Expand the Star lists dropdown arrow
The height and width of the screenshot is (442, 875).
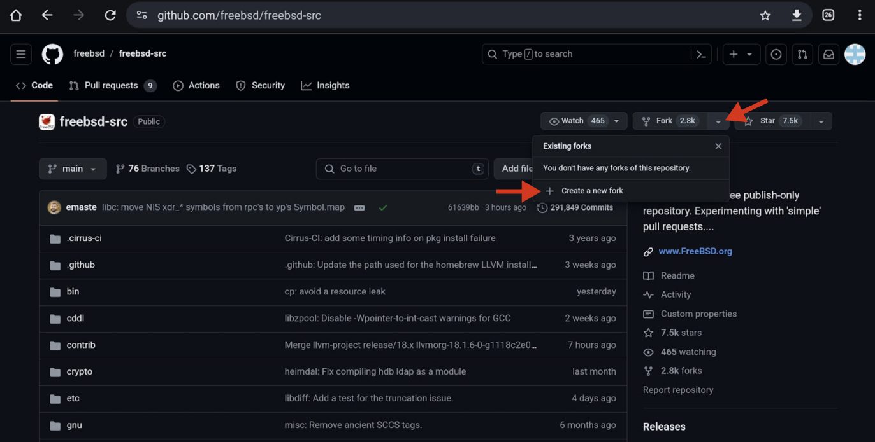tap(821, 121)
